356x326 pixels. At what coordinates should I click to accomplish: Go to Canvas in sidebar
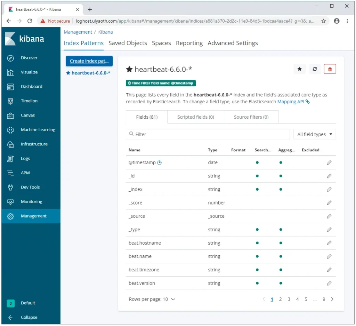point(27,115)
